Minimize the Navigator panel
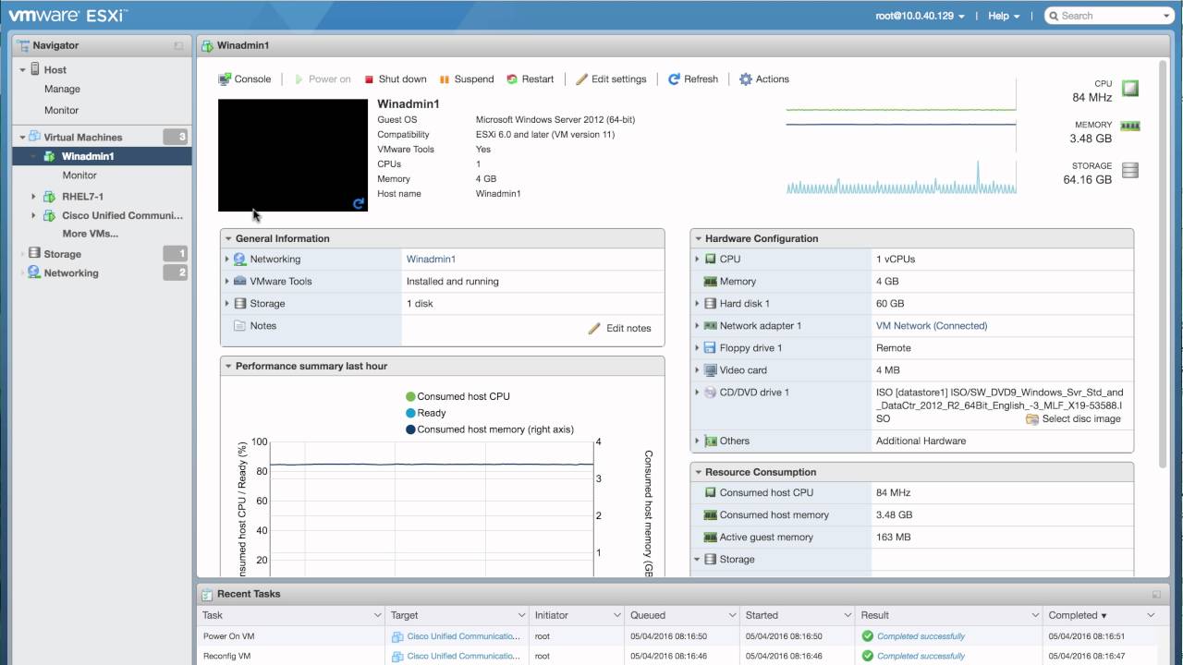The width and height of the screenshot is (1183, 665). point(178,45)
